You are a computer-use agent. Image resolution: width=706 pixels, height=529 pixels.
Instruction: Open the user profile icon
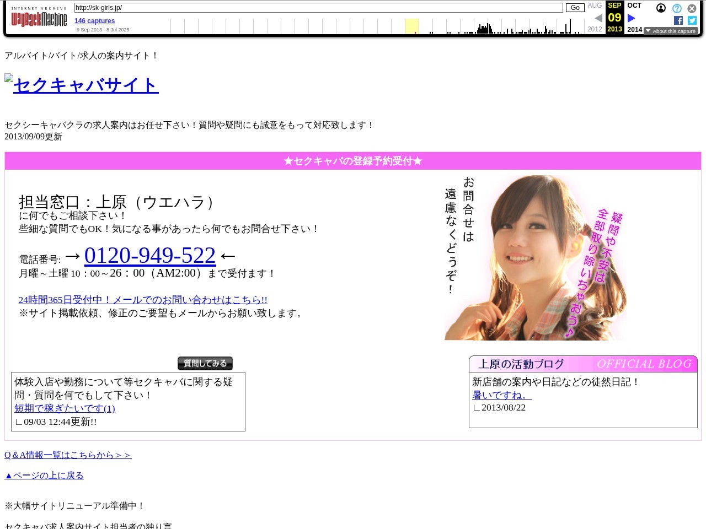661,8
